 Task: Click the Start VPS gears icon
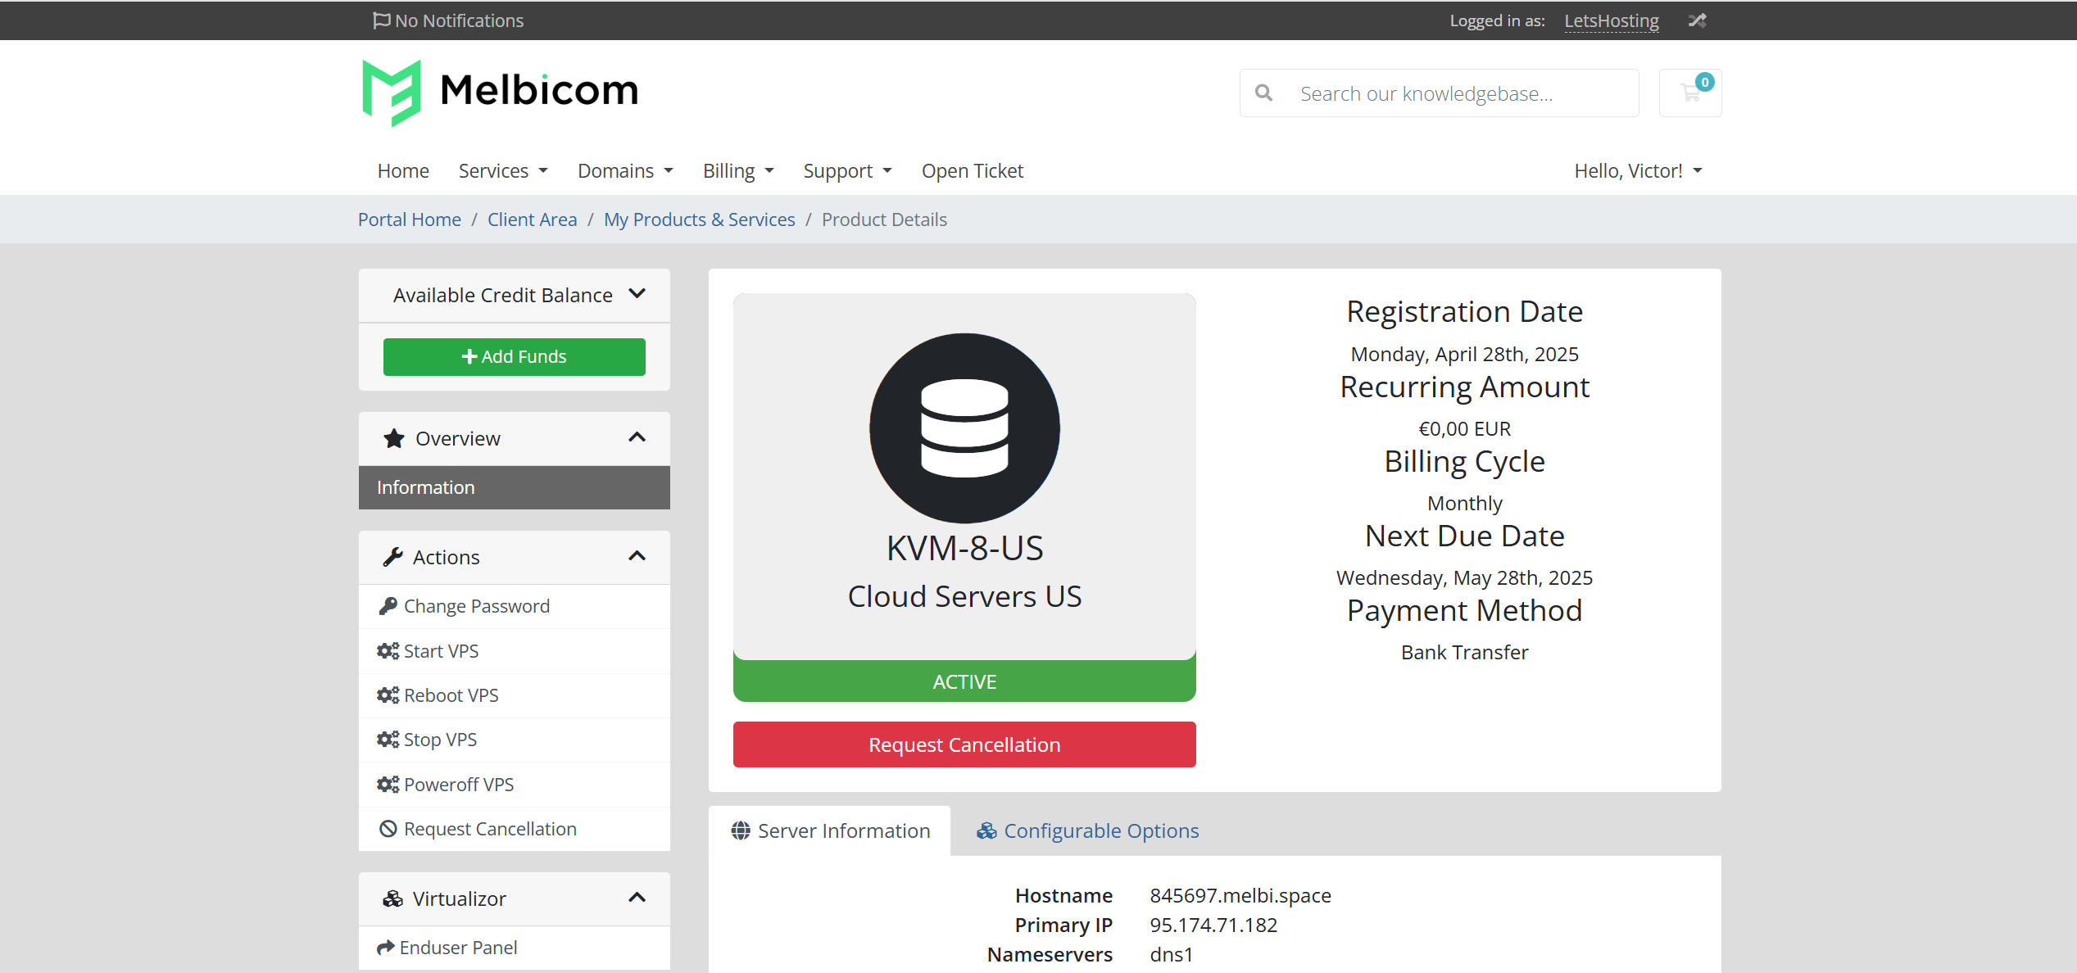[388, 651]
